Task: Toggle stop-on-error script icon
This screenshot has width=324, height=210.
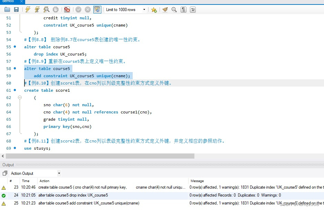Action: click(x=67, y=10)
